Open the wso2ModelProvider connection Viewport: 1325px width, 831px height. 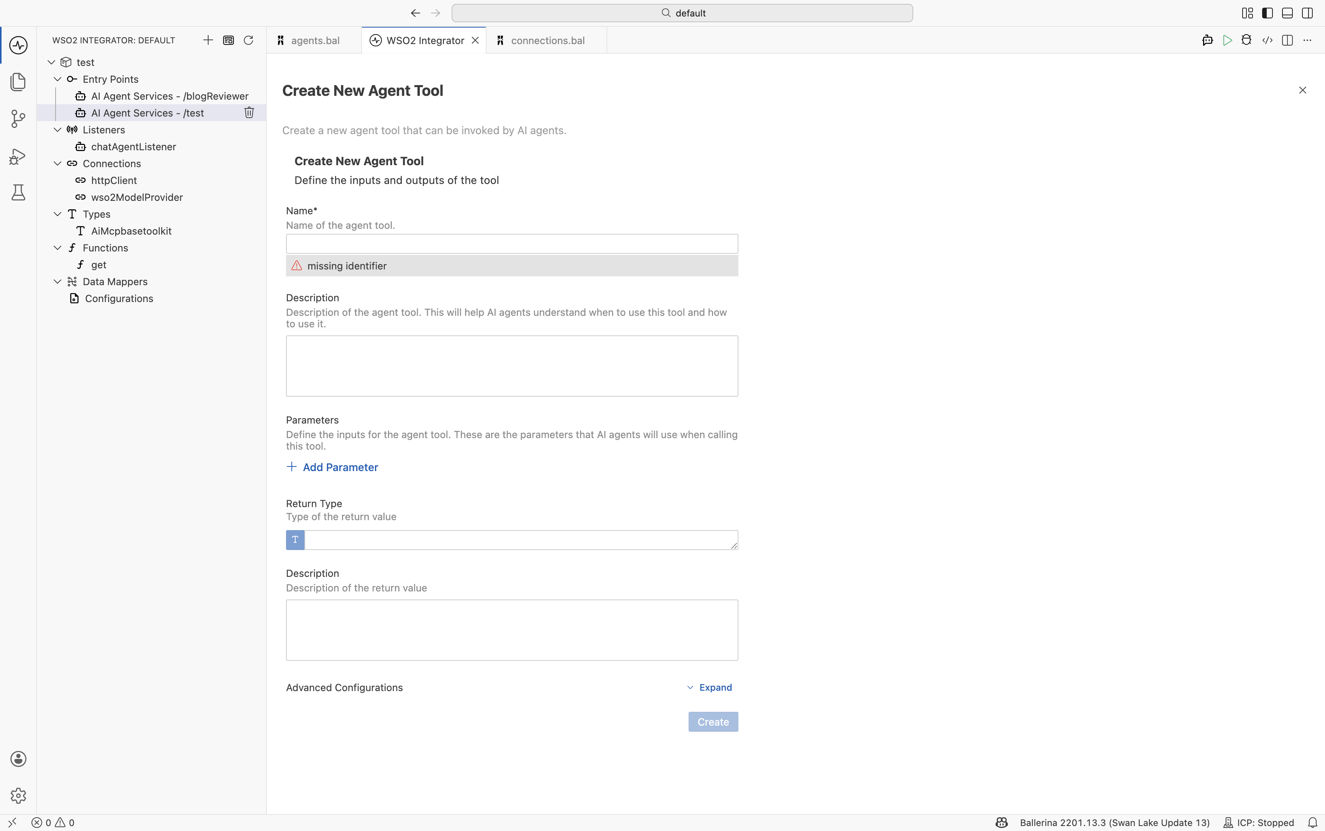coord(137,197)
